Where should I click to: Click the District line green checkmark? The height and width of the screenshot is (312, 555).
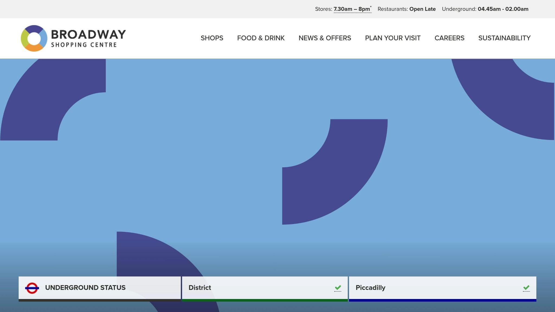pyautogui.click(x=338, y=288)
